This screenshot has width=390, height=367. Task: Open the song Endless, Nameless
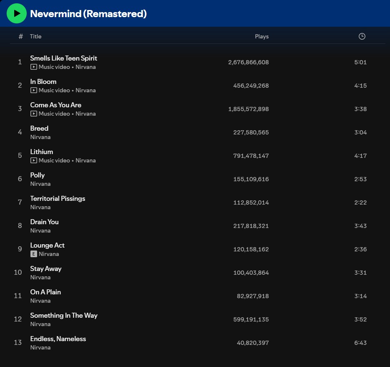[58, 339]
